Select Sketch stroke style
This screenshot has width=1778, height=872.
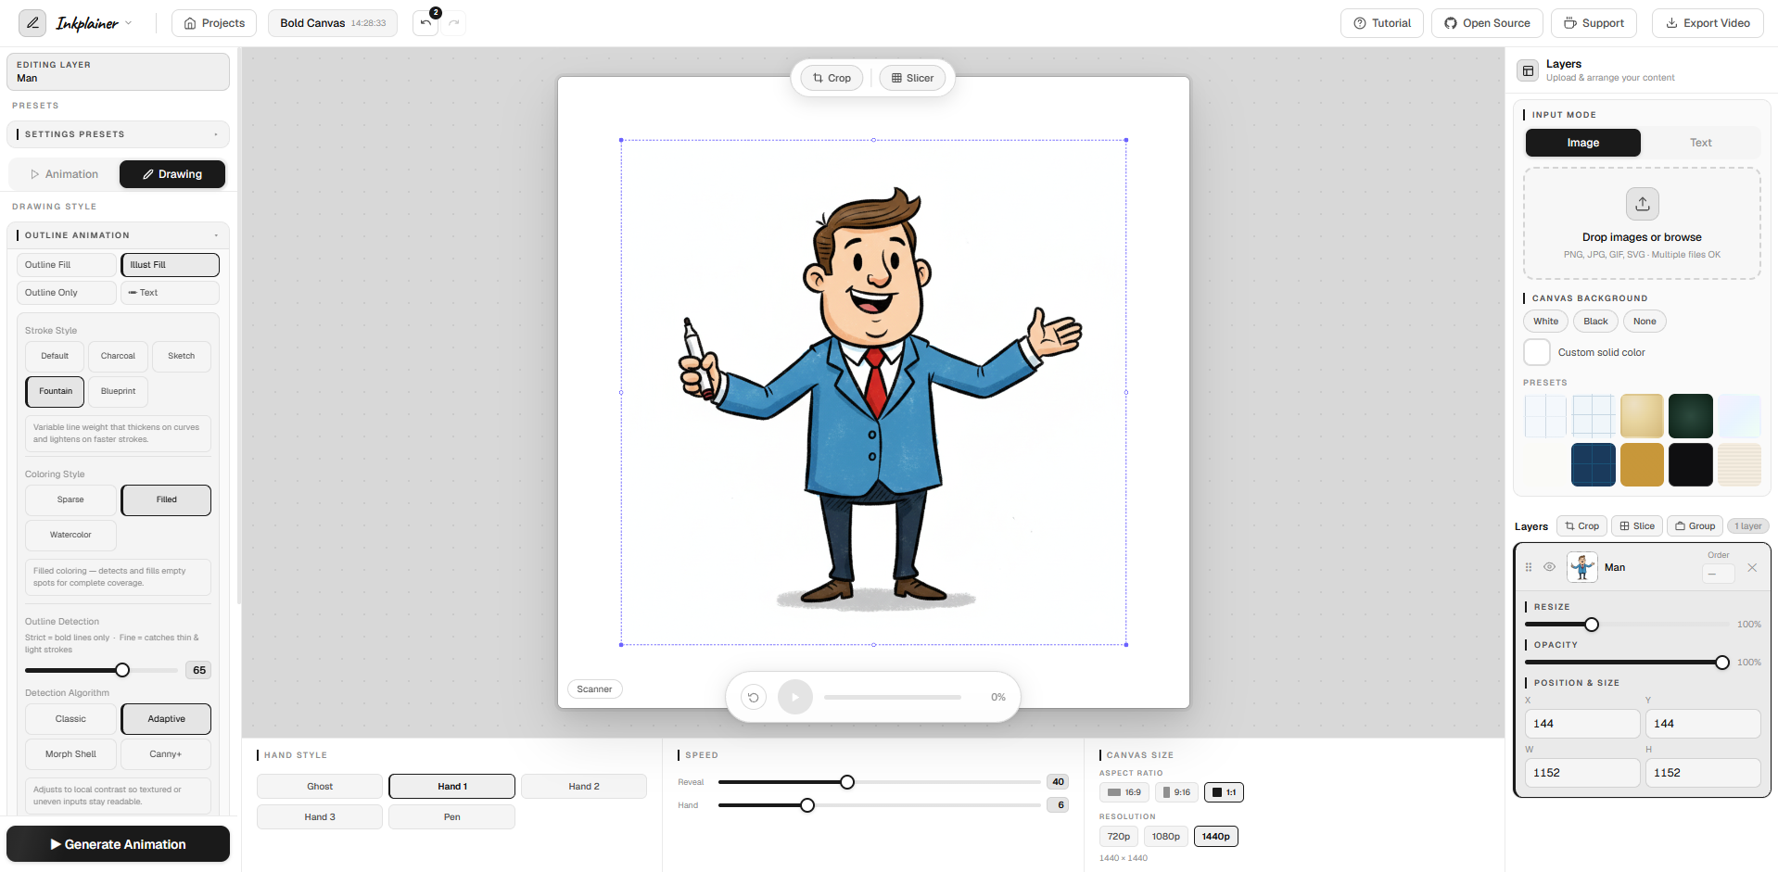[182, 356]
